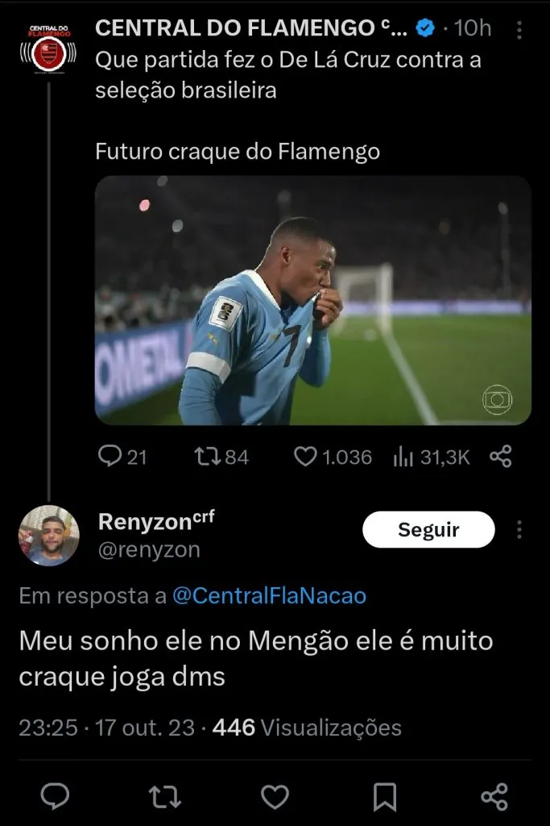Image resolution: width=550 pixels, height=826 pixels.
Task: Share the Central do Flamengo tweet
Action: tap(501, 457)
